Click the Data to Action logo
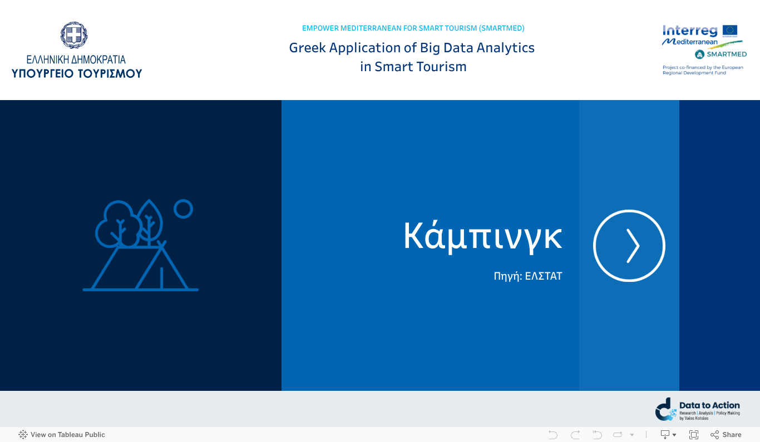Viewport: 760px width, 442px height. click(x=698, y=409)
